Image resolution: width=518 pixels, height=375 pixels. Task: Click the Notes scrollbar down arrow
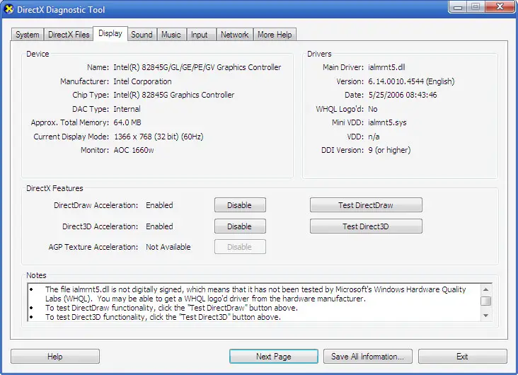coord(485,316)
